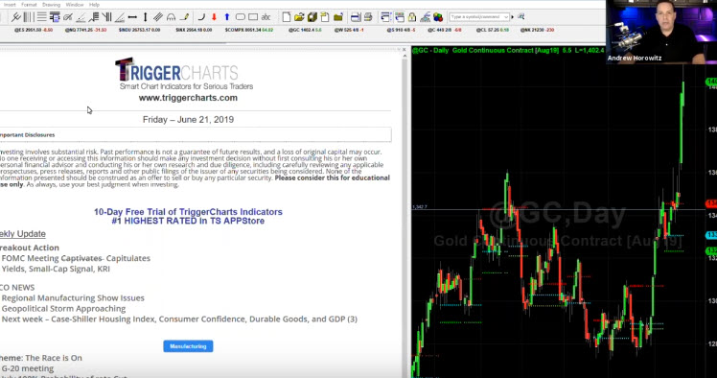Expand the Important Disclosures section
This screenshot has width=717, height=378.
click(x=196, y=135)
